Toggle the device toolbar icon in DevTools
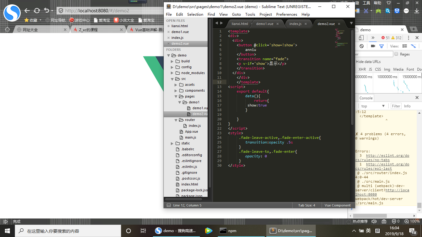Image resolution: width=422 pixels, height=237 pixels. point(362,38)
